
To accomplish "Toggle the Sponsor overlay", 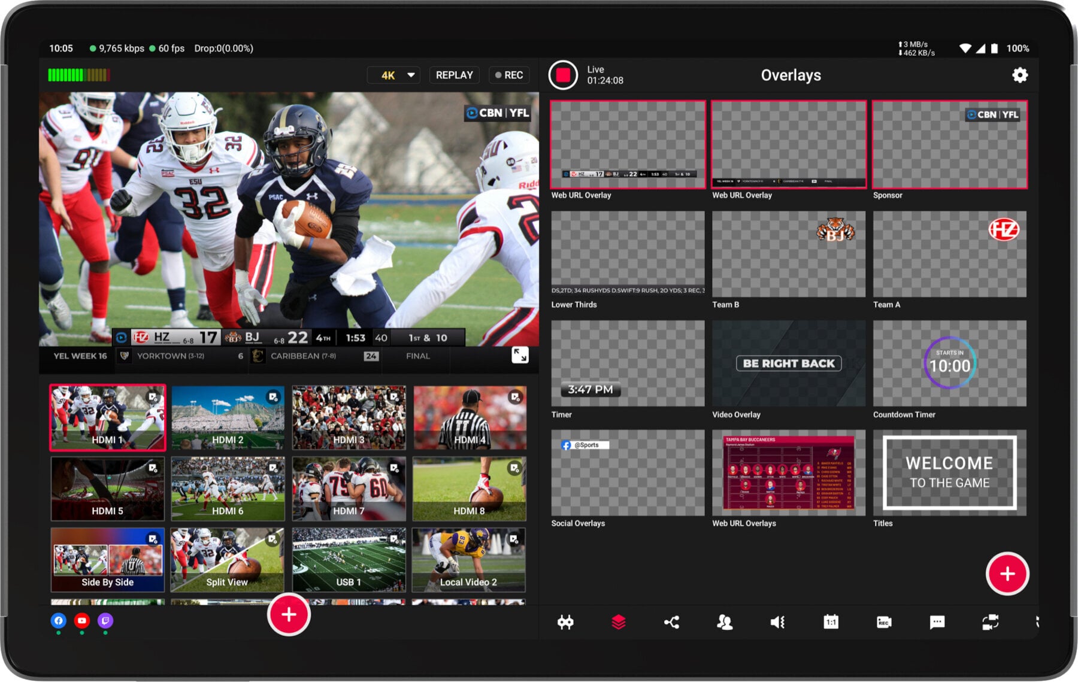I will coord(949,145).
